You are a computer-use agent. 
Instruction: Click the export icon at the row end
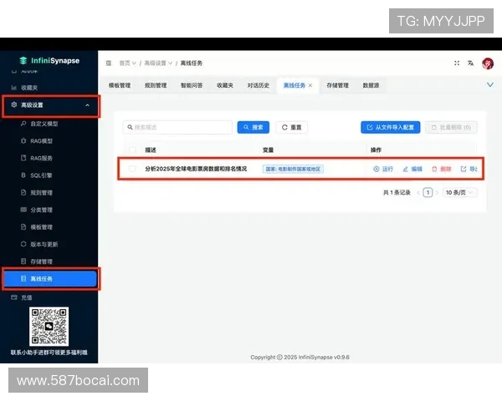pos(464,169)
